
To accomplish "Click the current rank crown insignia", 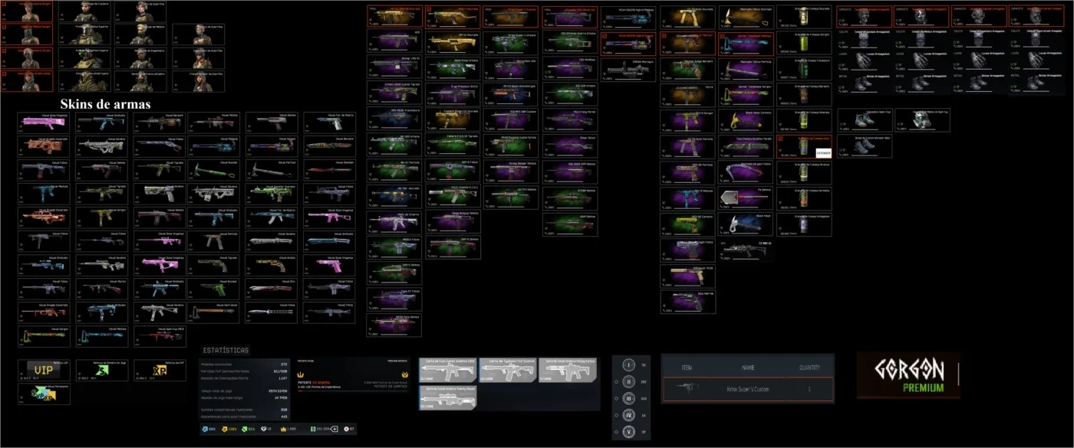I will [x=300, y=374].
